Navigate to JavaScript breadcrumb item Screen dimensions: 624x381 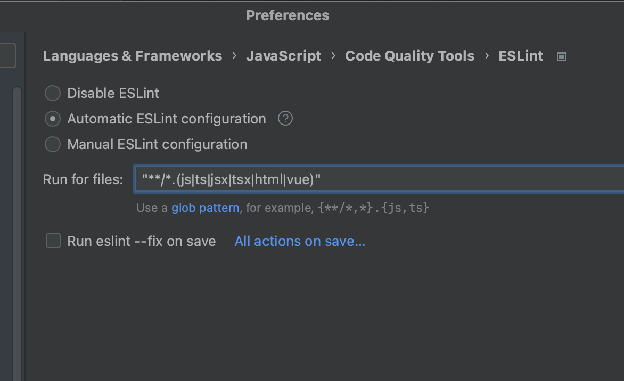(x=283, y=56)
